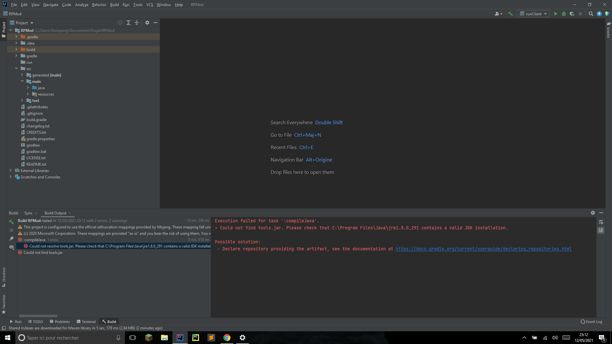Switch to the Sync tab
612x344 pixels.
click(x=28, y=213)
